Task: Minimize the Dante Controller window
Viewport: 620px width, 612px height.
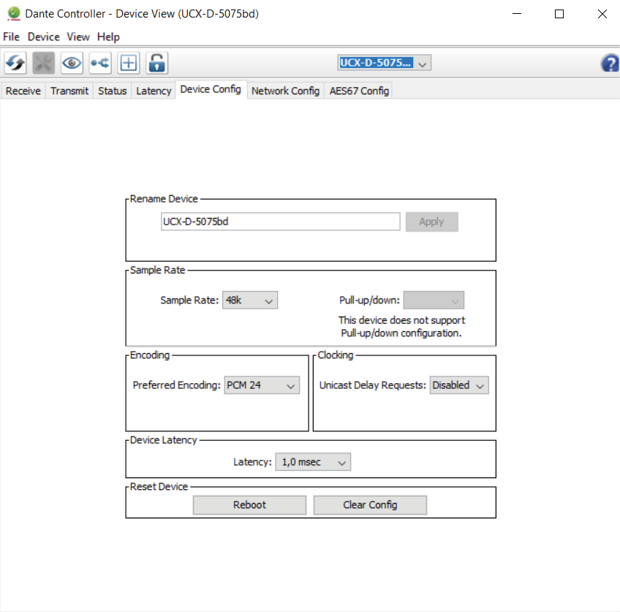Action: point(517,14)
